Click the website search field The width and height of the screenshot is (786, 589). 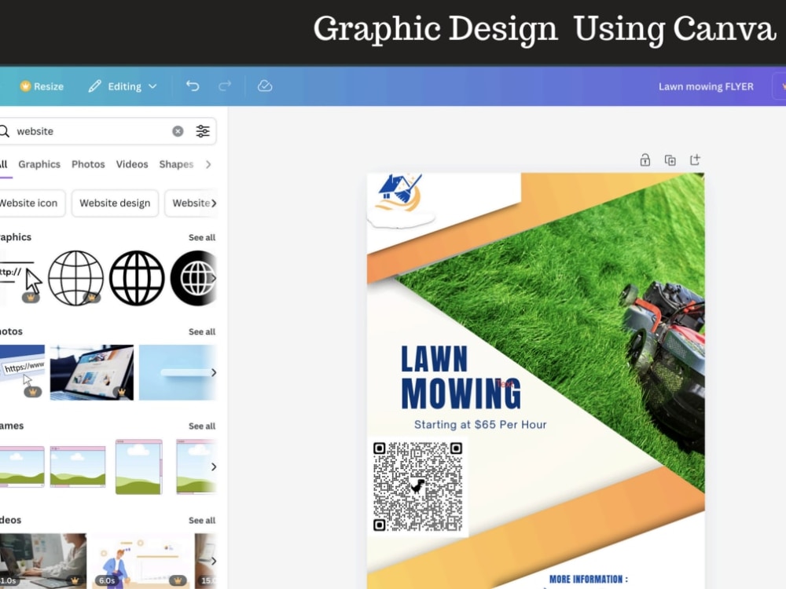pyautogui.click(x=90, y=131)
